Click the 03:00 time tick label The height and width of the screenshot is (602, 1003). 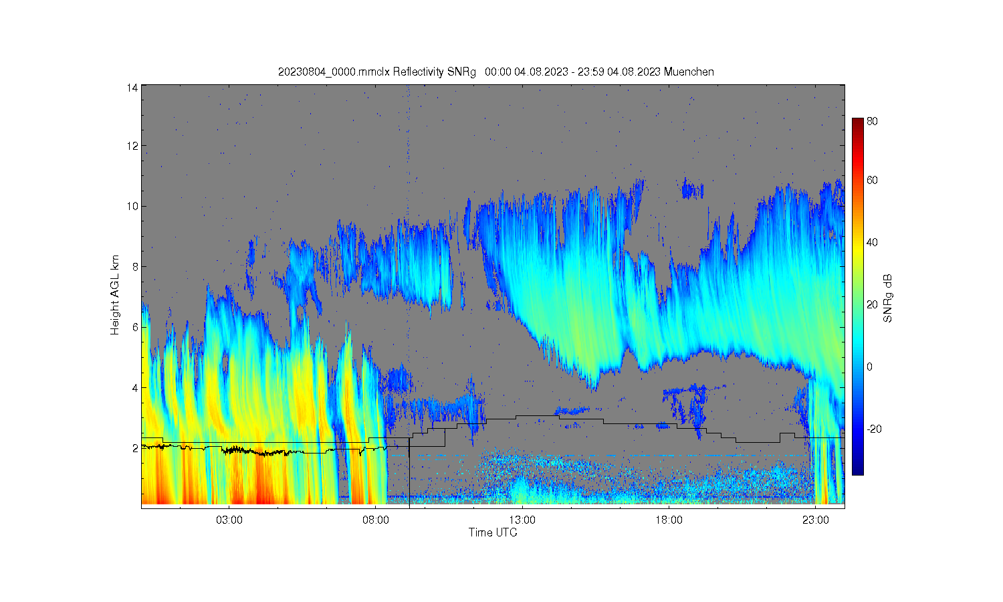pyautogui.click(x=229, y=520)
